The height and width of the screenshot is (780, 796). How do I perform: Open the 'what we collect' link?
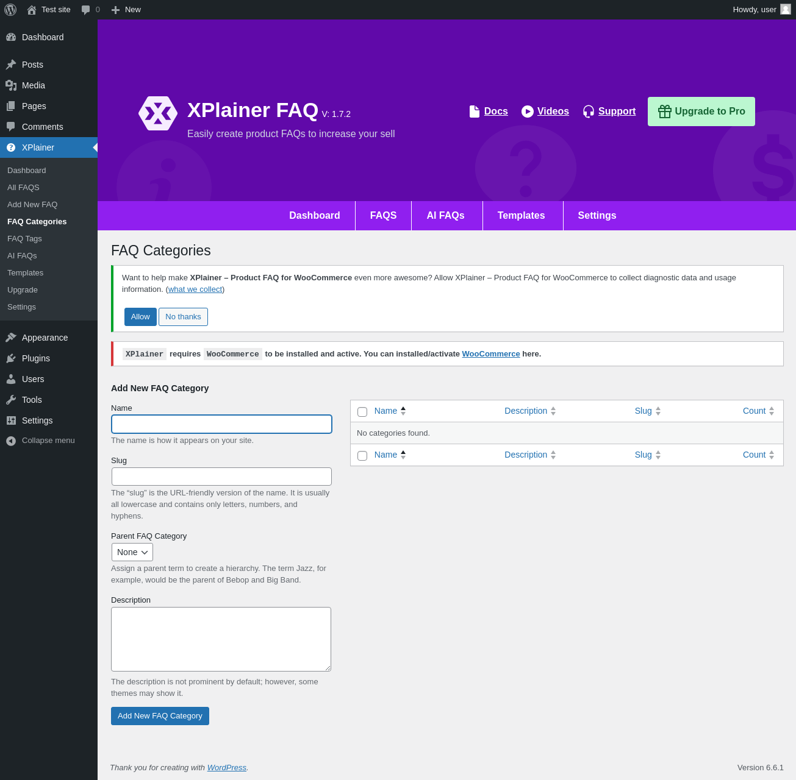(x=195, y=289)
